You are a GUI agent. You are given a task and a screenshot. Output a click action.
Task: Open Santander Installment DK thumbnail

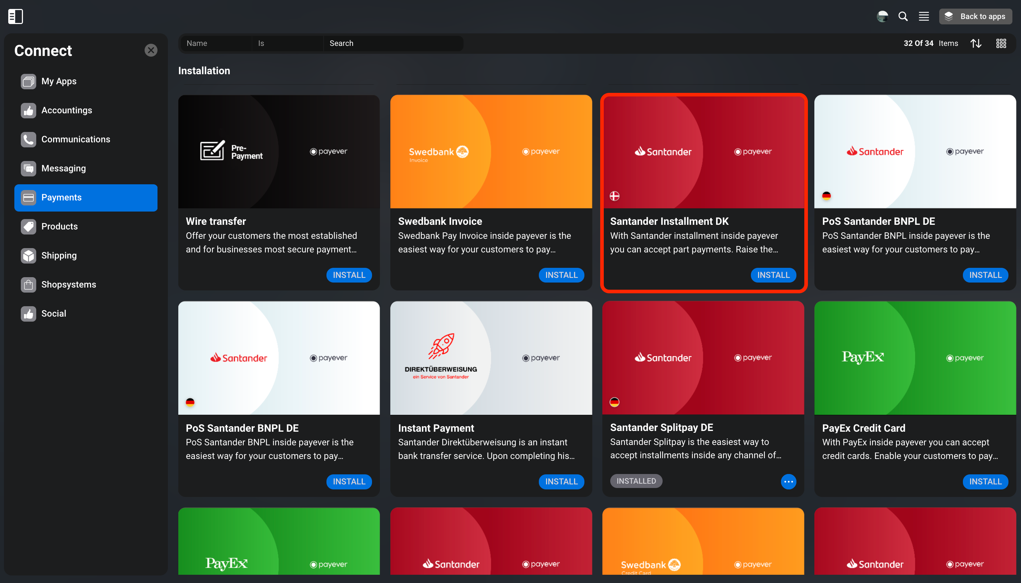pos(704,151)
